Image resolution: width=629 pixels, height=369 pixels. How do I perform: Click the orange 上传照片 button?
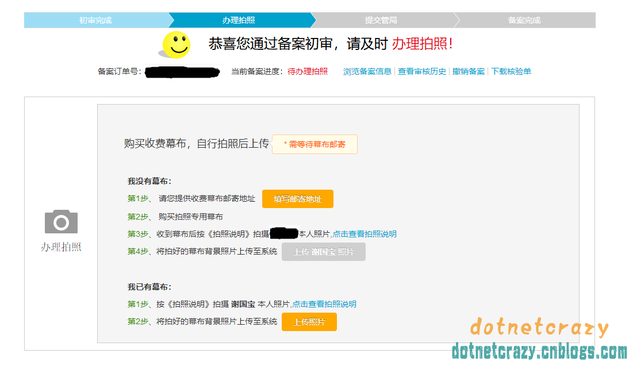click(x=309, y=322)
